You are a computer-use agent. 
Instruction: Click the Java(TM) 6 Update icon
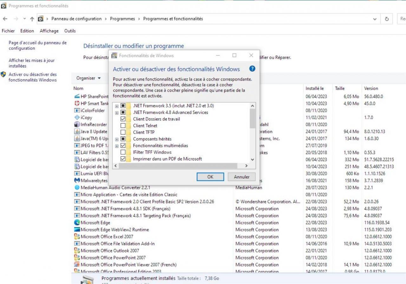coord(77,139)
